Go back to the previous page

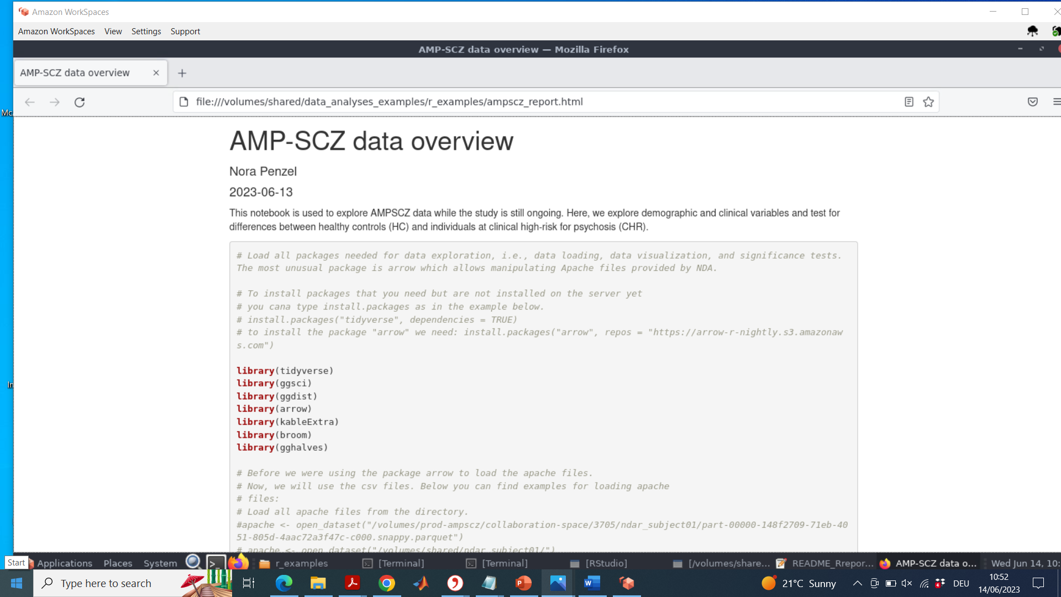click(x=29, y=102)
